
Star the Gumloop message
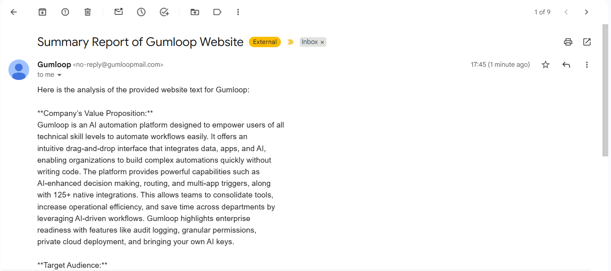tap(545, 64)
